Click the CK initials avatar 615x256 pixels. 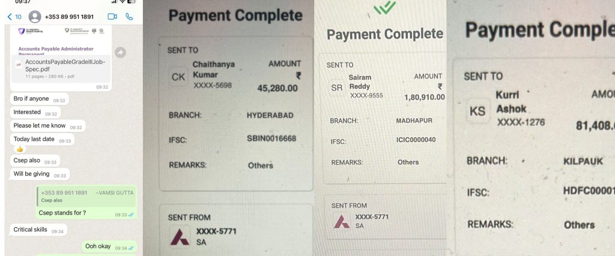[x=179, y=77]
